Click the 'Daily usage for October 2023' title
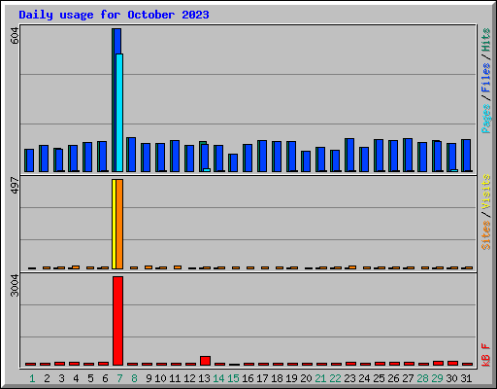497x389 pixels. click(x=114, y=15)
